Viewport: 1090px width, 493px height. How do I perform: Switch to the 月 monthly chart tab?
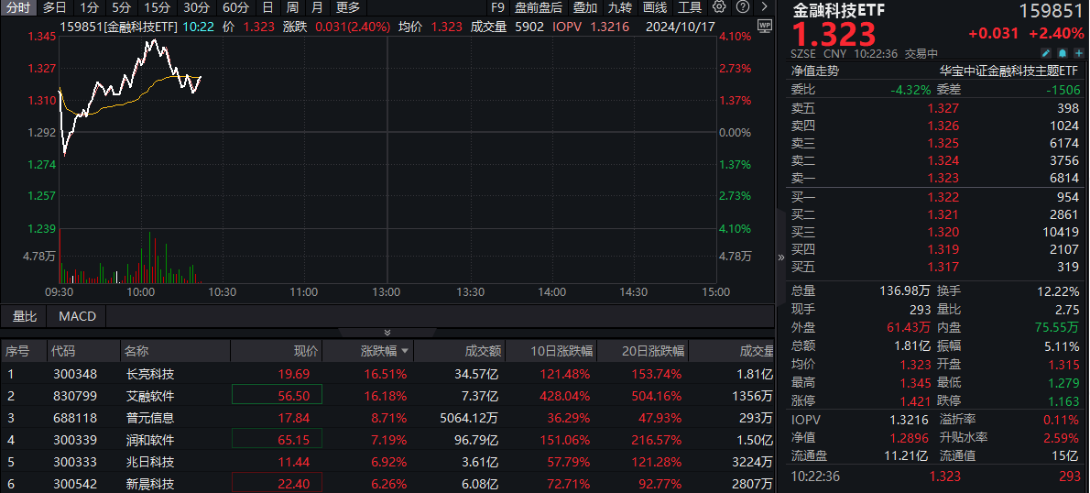tap(317, 7)
